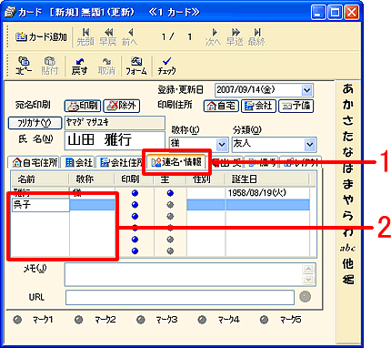The height and width of the screenshot is (348, 391).
Task: Open the 登録・更新日 date dropdown
Action: pos(306,90)
